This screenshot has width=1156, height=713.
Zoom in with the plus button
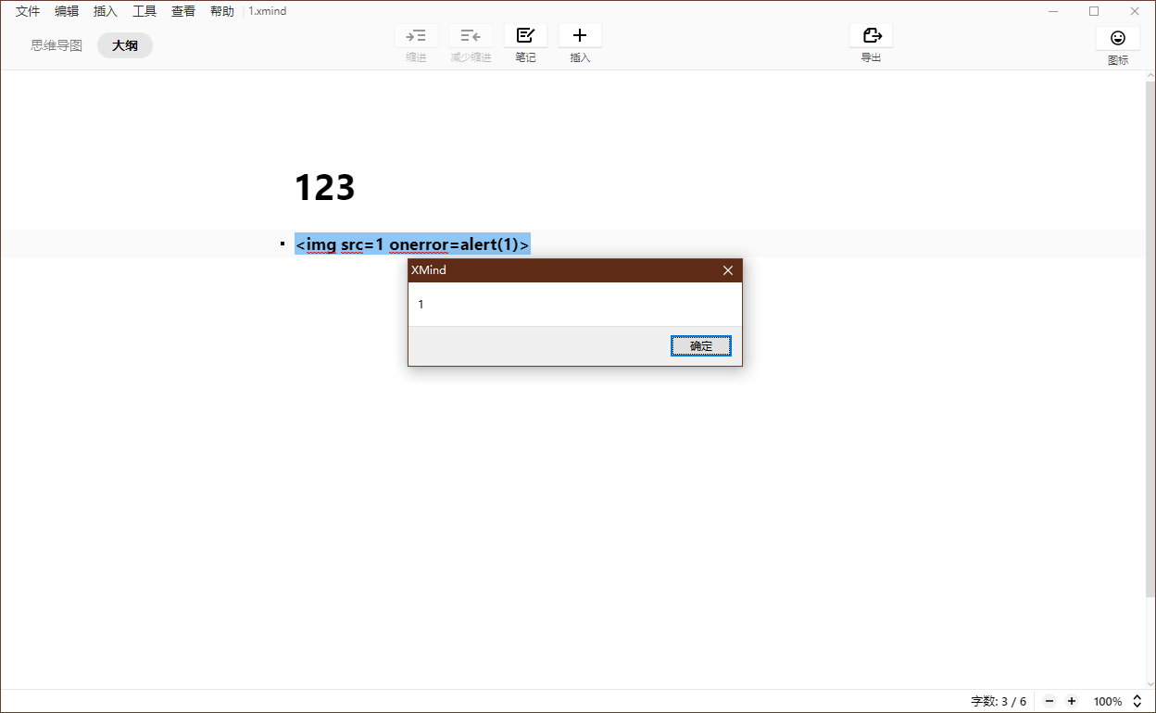tap(1072, 702)
